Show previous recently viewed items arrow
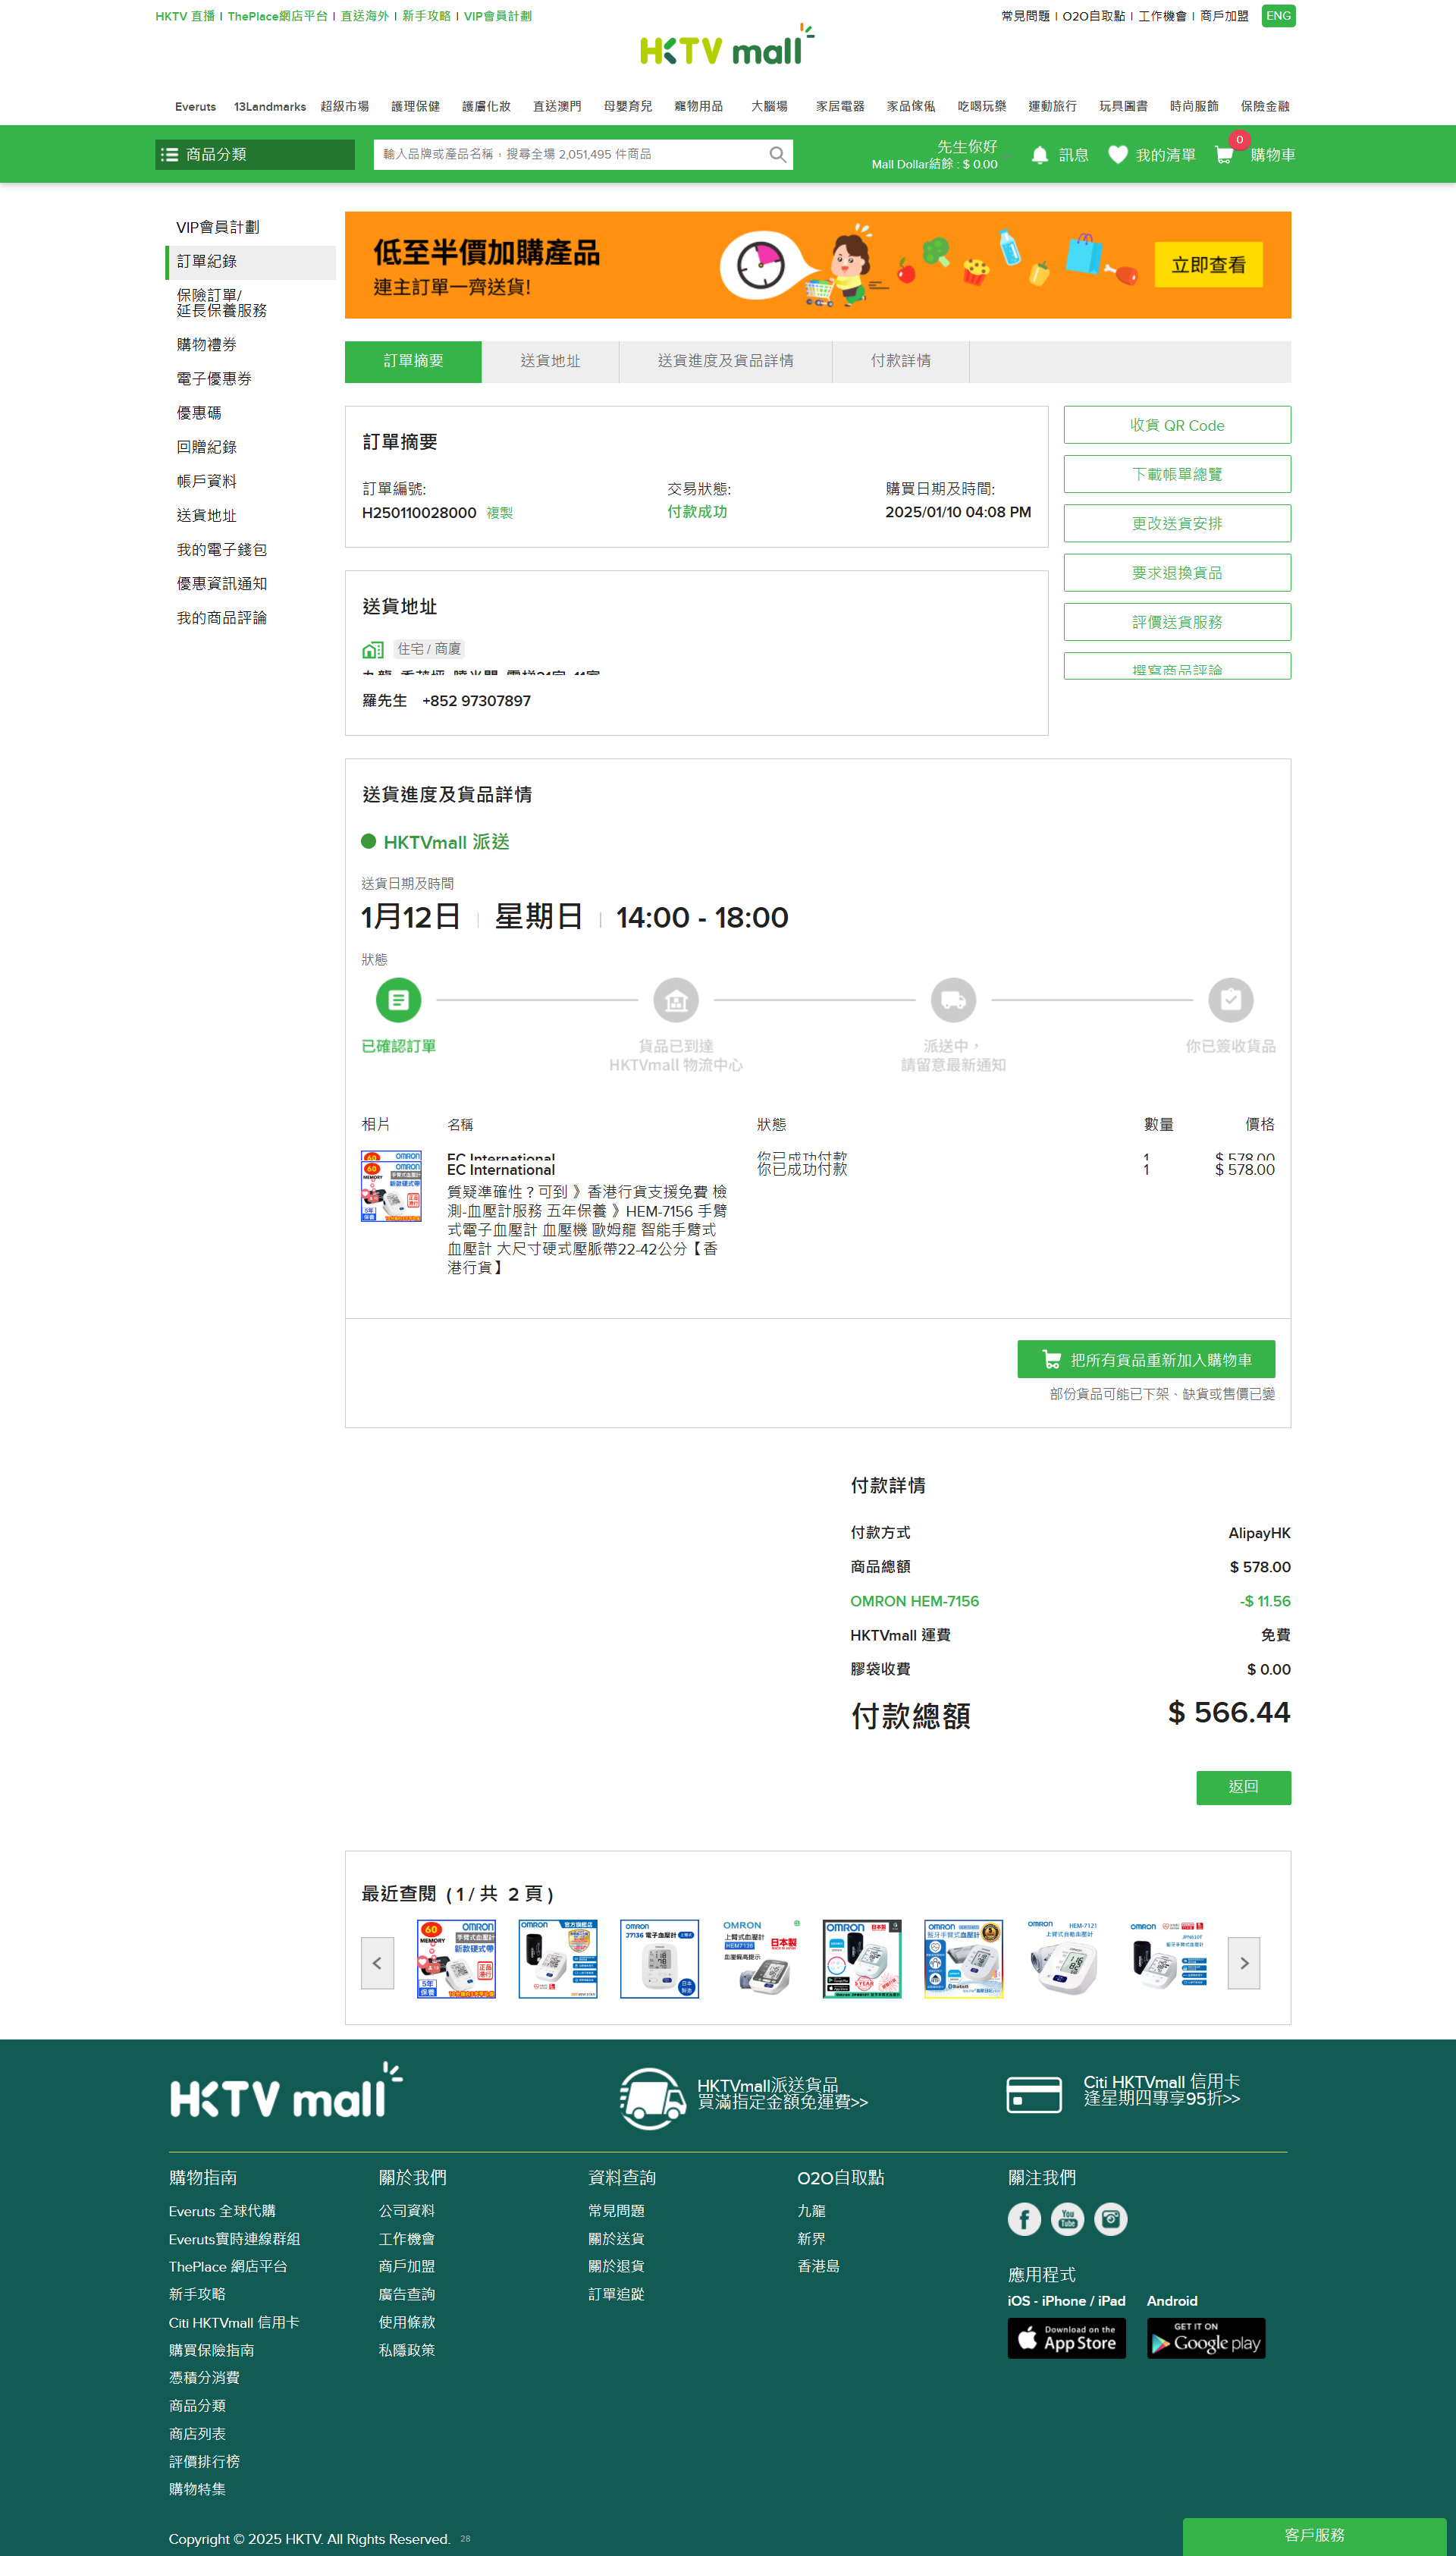 click(x=377, y=1962)
